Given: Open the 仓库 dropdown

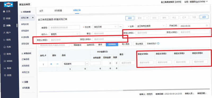Looking at the screenshot, I should [x=151, y=26].
